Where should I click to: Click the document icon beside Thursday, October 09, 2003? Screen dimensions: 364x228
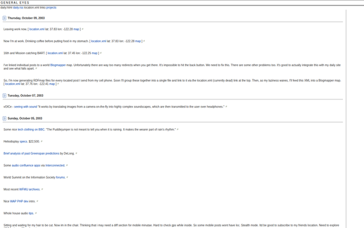coord(4,18)
